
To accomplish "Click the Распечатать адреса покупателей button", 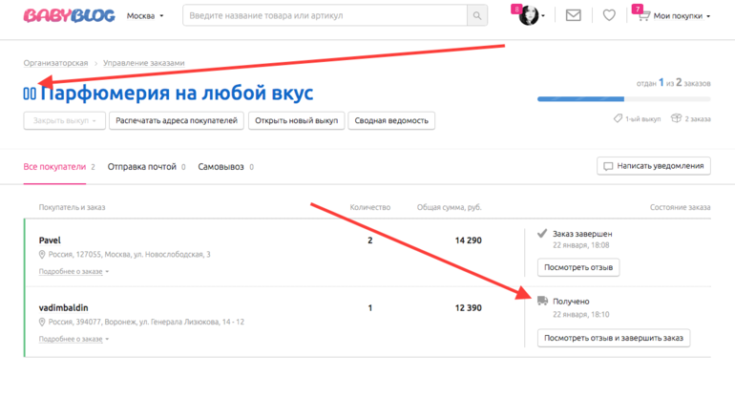I will click(x=177, y=120).
